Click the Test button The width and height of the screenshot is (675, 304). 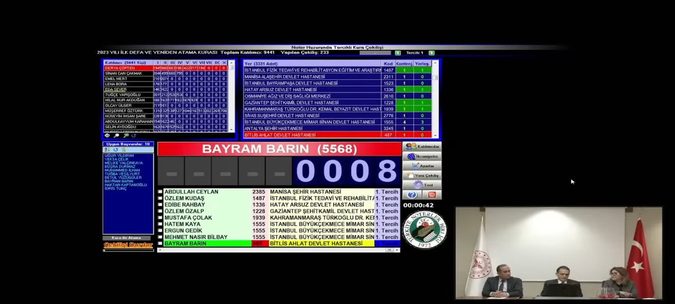(x=422, y=185)
